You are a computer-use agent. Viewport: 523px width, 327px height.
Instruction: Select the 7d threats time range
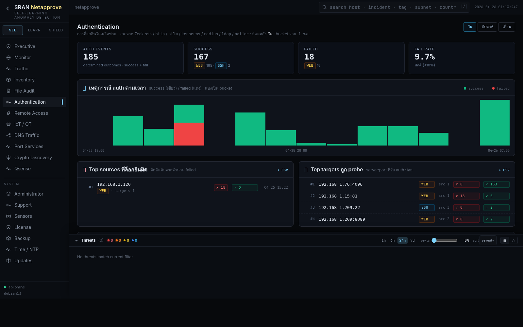click(413, 240)
